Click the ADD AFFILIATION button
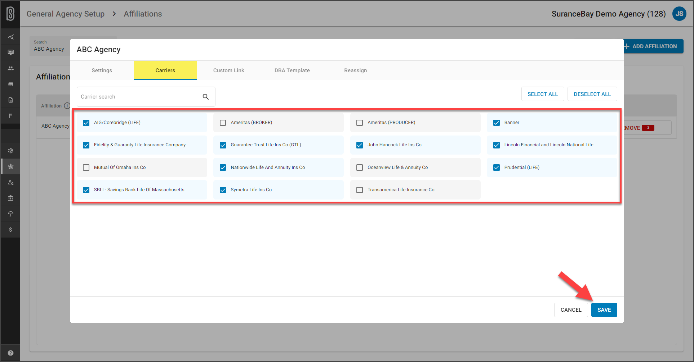The width and height of the screenshot is (694, 362). tap(654, 46)
